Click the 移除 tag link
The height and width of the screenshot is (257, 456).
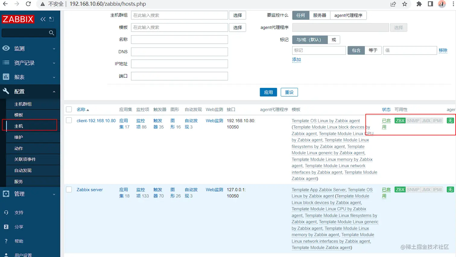pyautogui.click(x=443, y=50)
